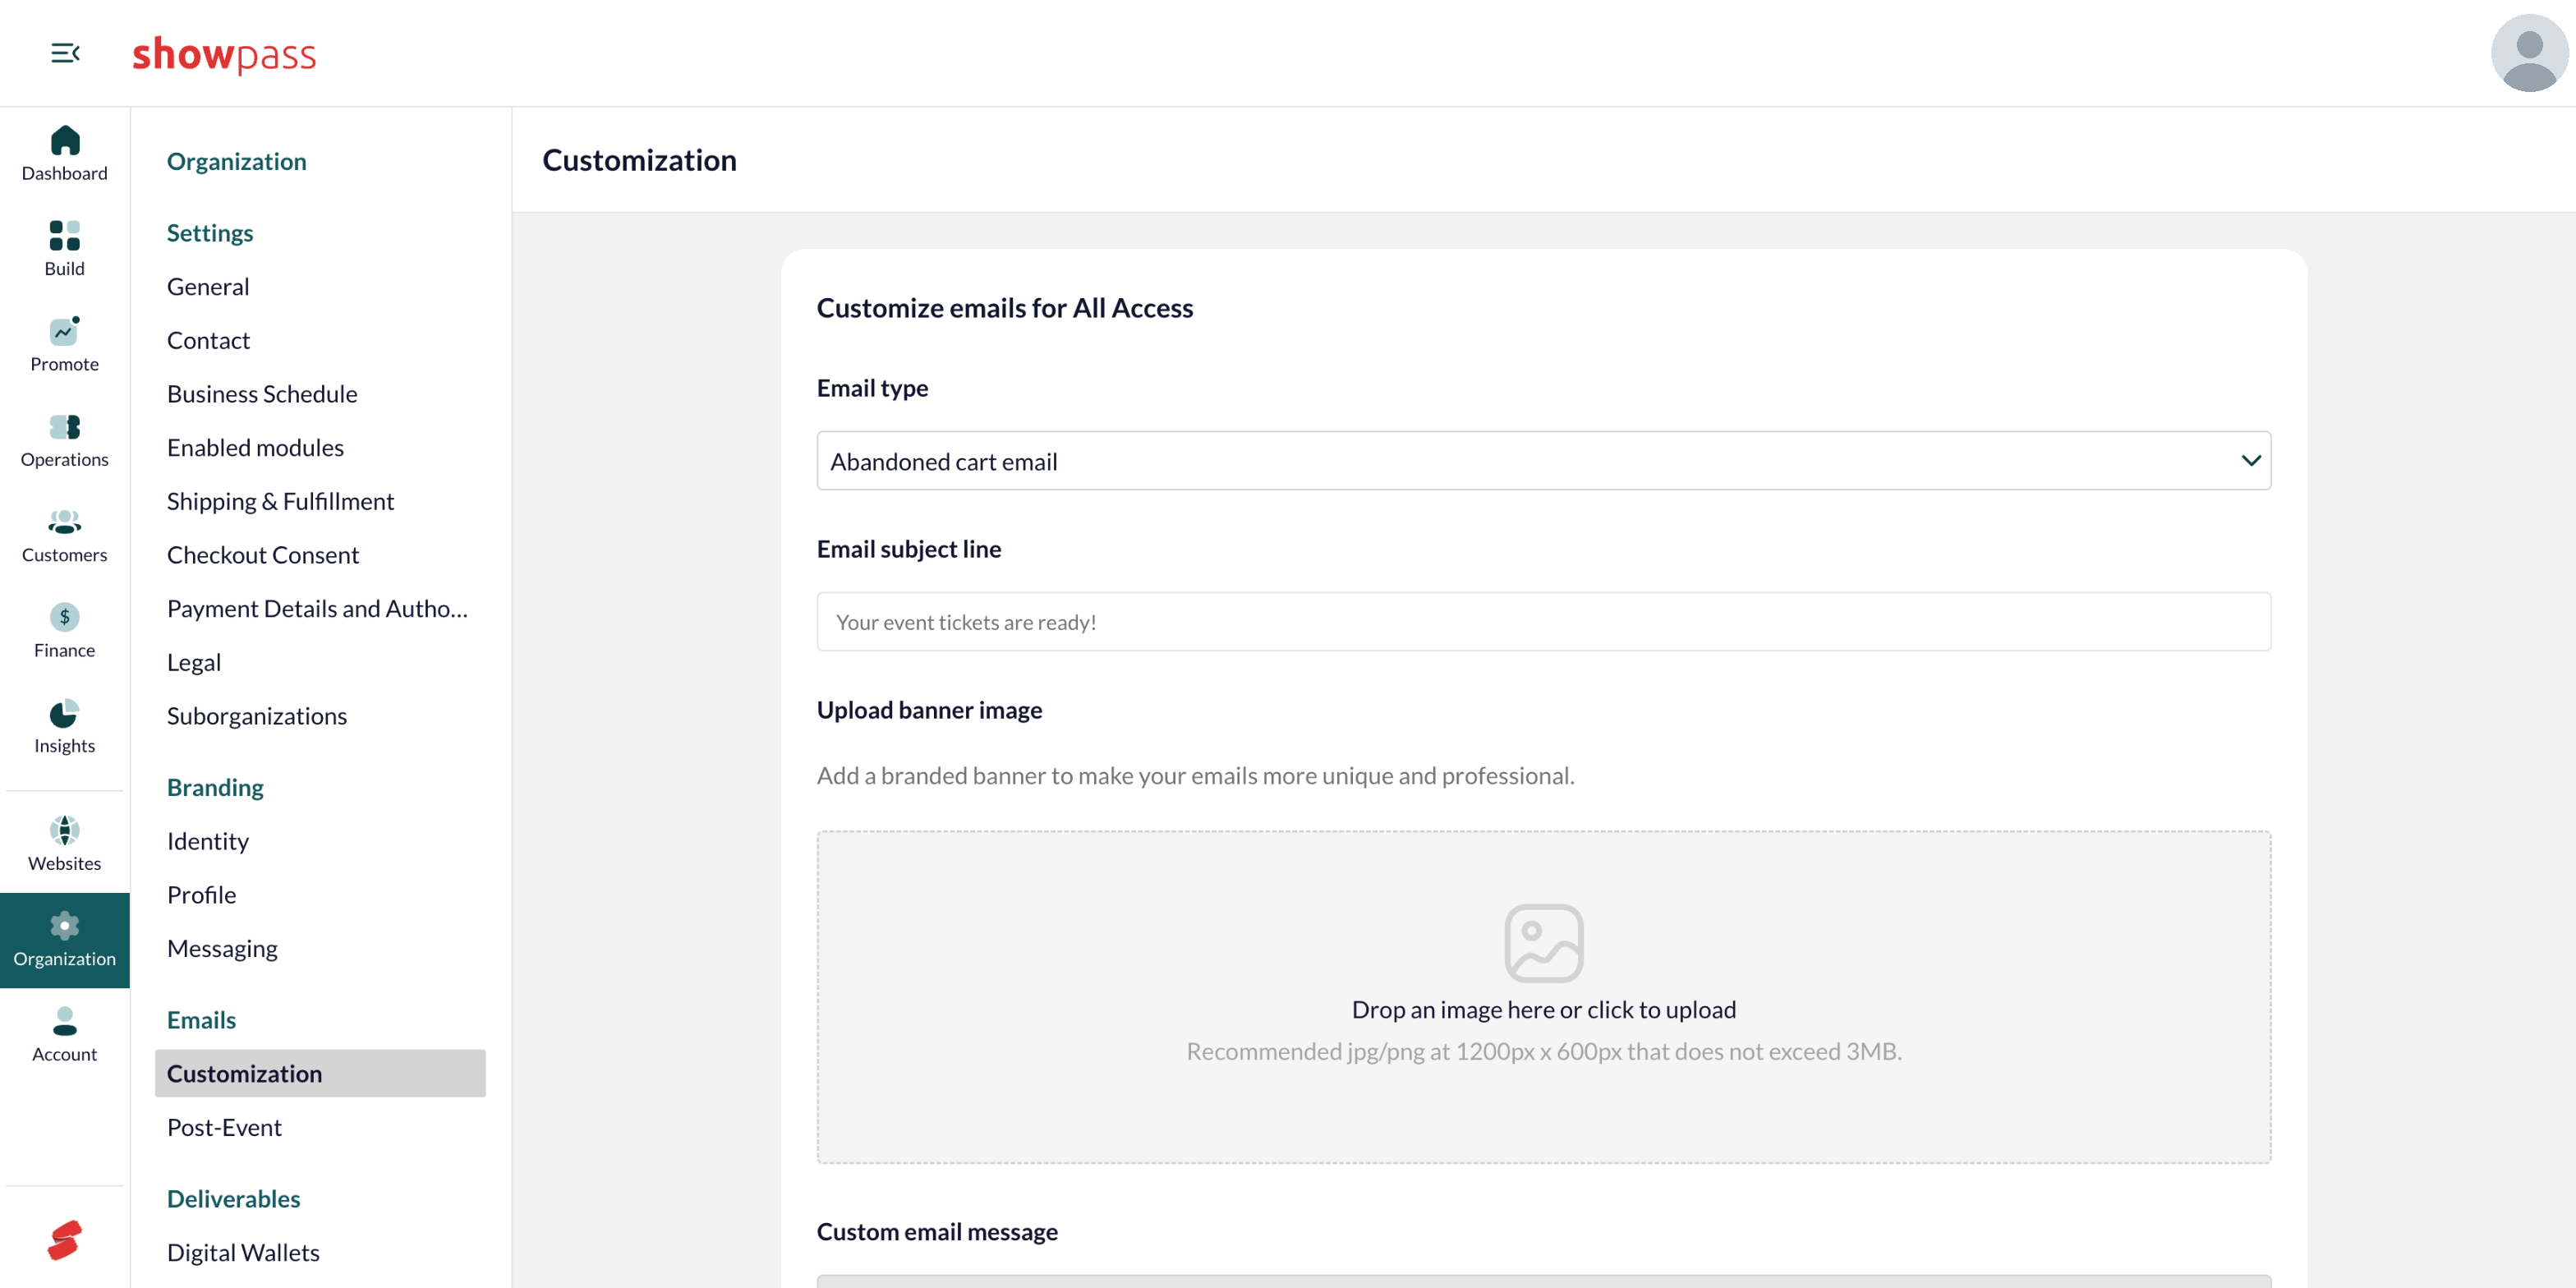The width and height of the screenshot is (2576, 1288).
Task: Open Checkout Consent settings
Action: coord(263,555)
